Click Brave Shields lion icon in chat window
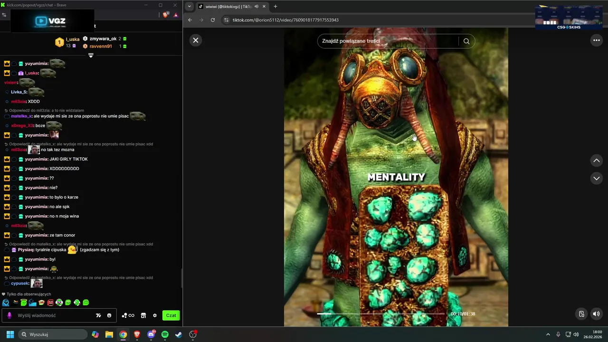 (165, 15)
